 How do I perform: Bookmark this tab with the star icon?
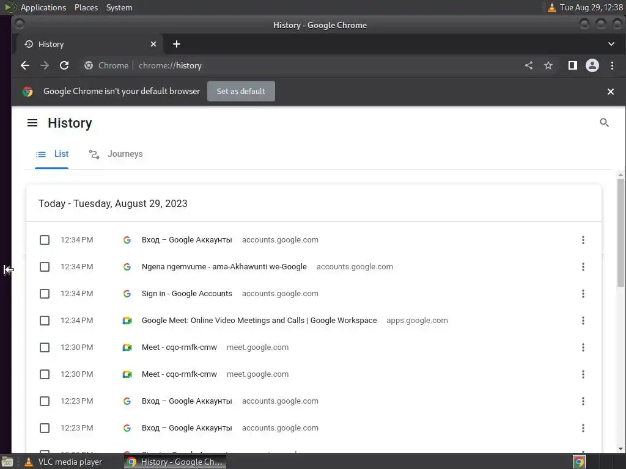[x=548, y=65]
